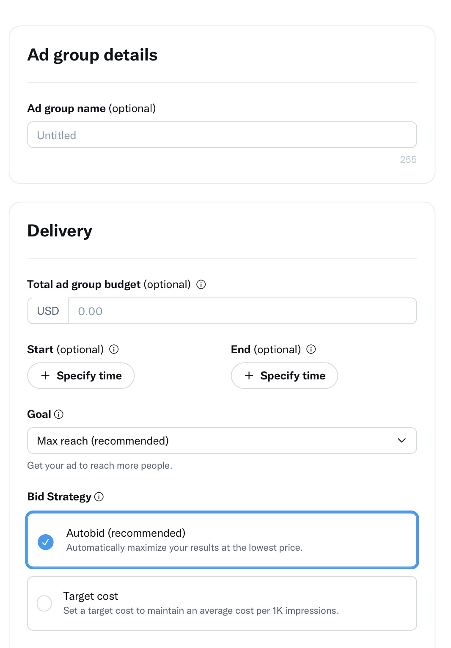Screen dimensions: 451x648
Task: Click the plus icon under End
Action: (x=249, y=376)
